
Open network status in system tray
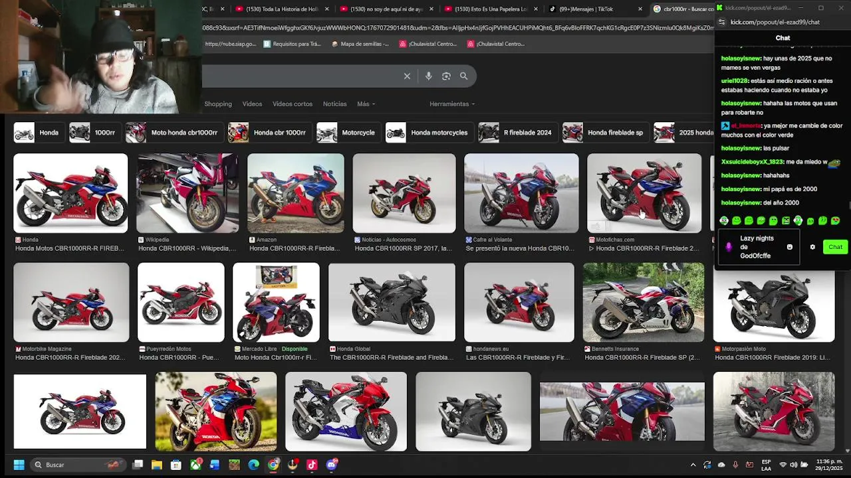(x=783, y=465)
